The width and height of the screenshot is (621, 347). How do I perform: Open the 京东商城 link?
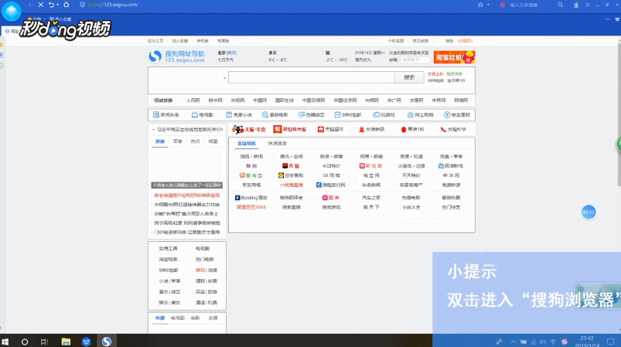pyautogui.click(x=251, y=185)
